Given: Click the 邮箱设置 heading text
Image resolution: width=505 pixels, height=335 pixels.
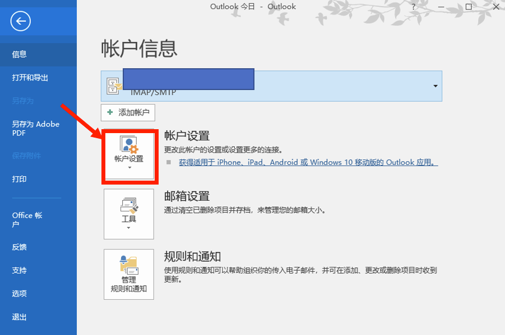Looking at the screenshot, I should click(187, 196).
